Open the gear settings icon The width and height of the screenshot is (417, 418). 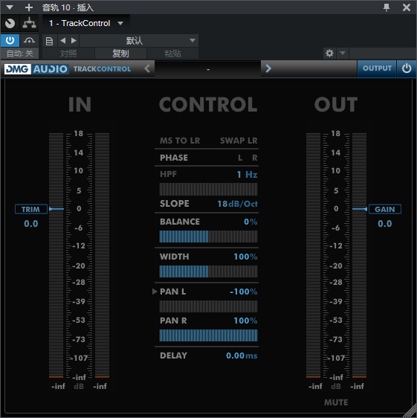point(329,54)
